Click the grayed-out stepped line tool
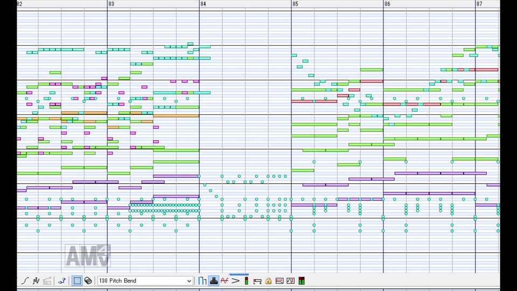 pos(47,281)
